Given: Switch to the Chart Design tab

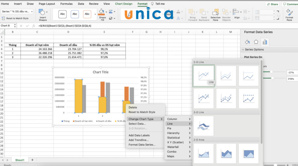Looking at the screenshot, I should (x=123, y=4).
